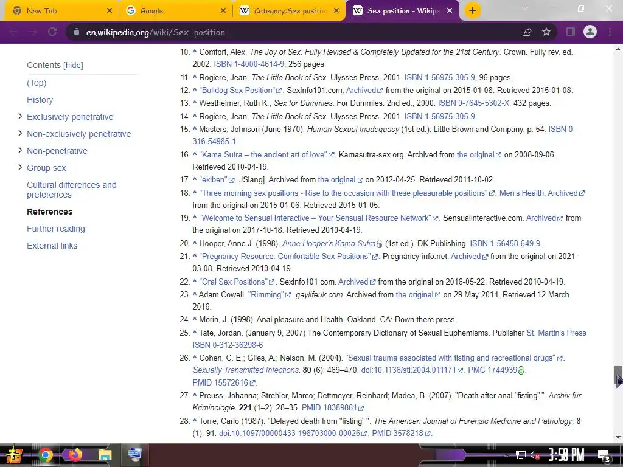Close the Category:Sex positions tab
Viewport: 623px width, 467px height.
[336, 11]
